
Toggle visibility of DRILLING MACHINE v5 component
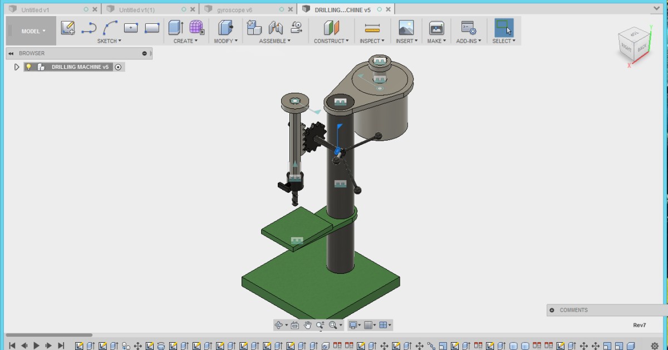[x=28, y=66]
